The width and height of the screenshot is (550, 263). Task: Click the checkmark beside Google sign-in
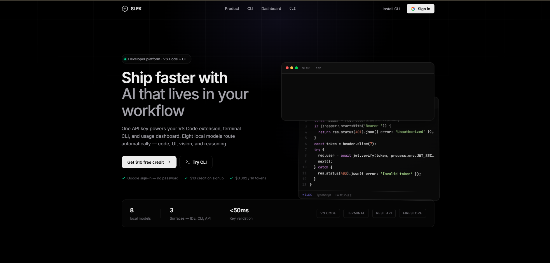[124, 178]
